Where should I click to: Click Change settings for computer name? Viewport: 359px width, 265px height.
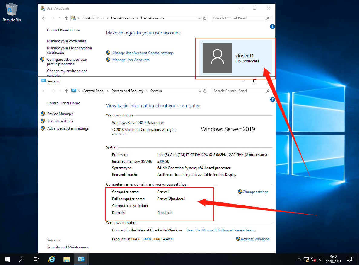coord(255,192)
